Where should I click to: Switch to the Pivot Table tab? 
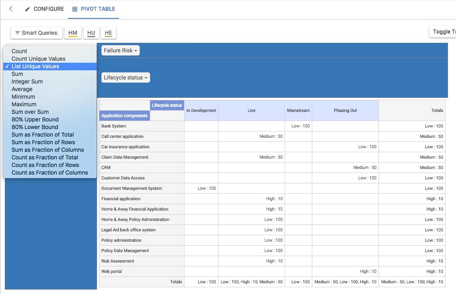point(93,9)
